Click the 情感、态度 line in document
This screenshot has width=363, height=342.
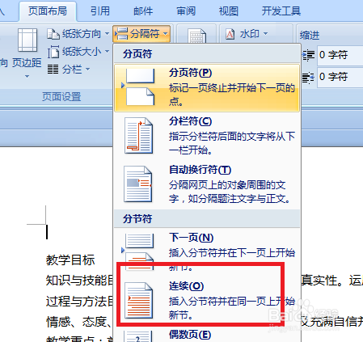pyautogui.click(x=78, y=322)
